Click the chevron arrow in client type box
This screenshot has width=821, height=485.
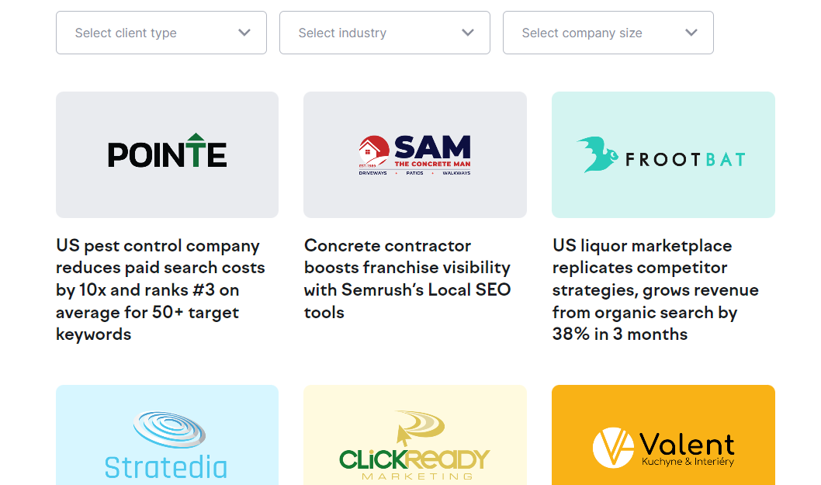[x=244, y=33]
